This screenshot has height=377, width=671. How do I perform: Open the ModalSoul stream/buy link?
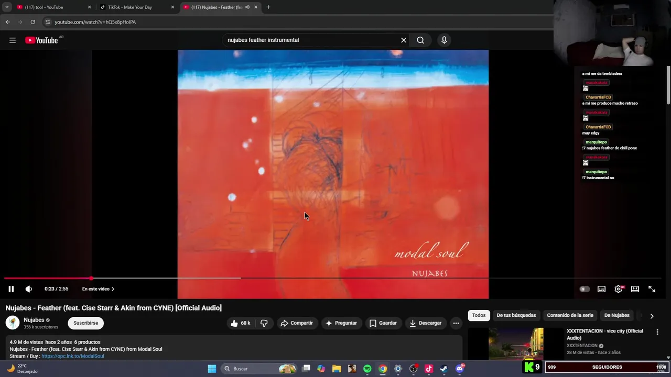(73, 356)
